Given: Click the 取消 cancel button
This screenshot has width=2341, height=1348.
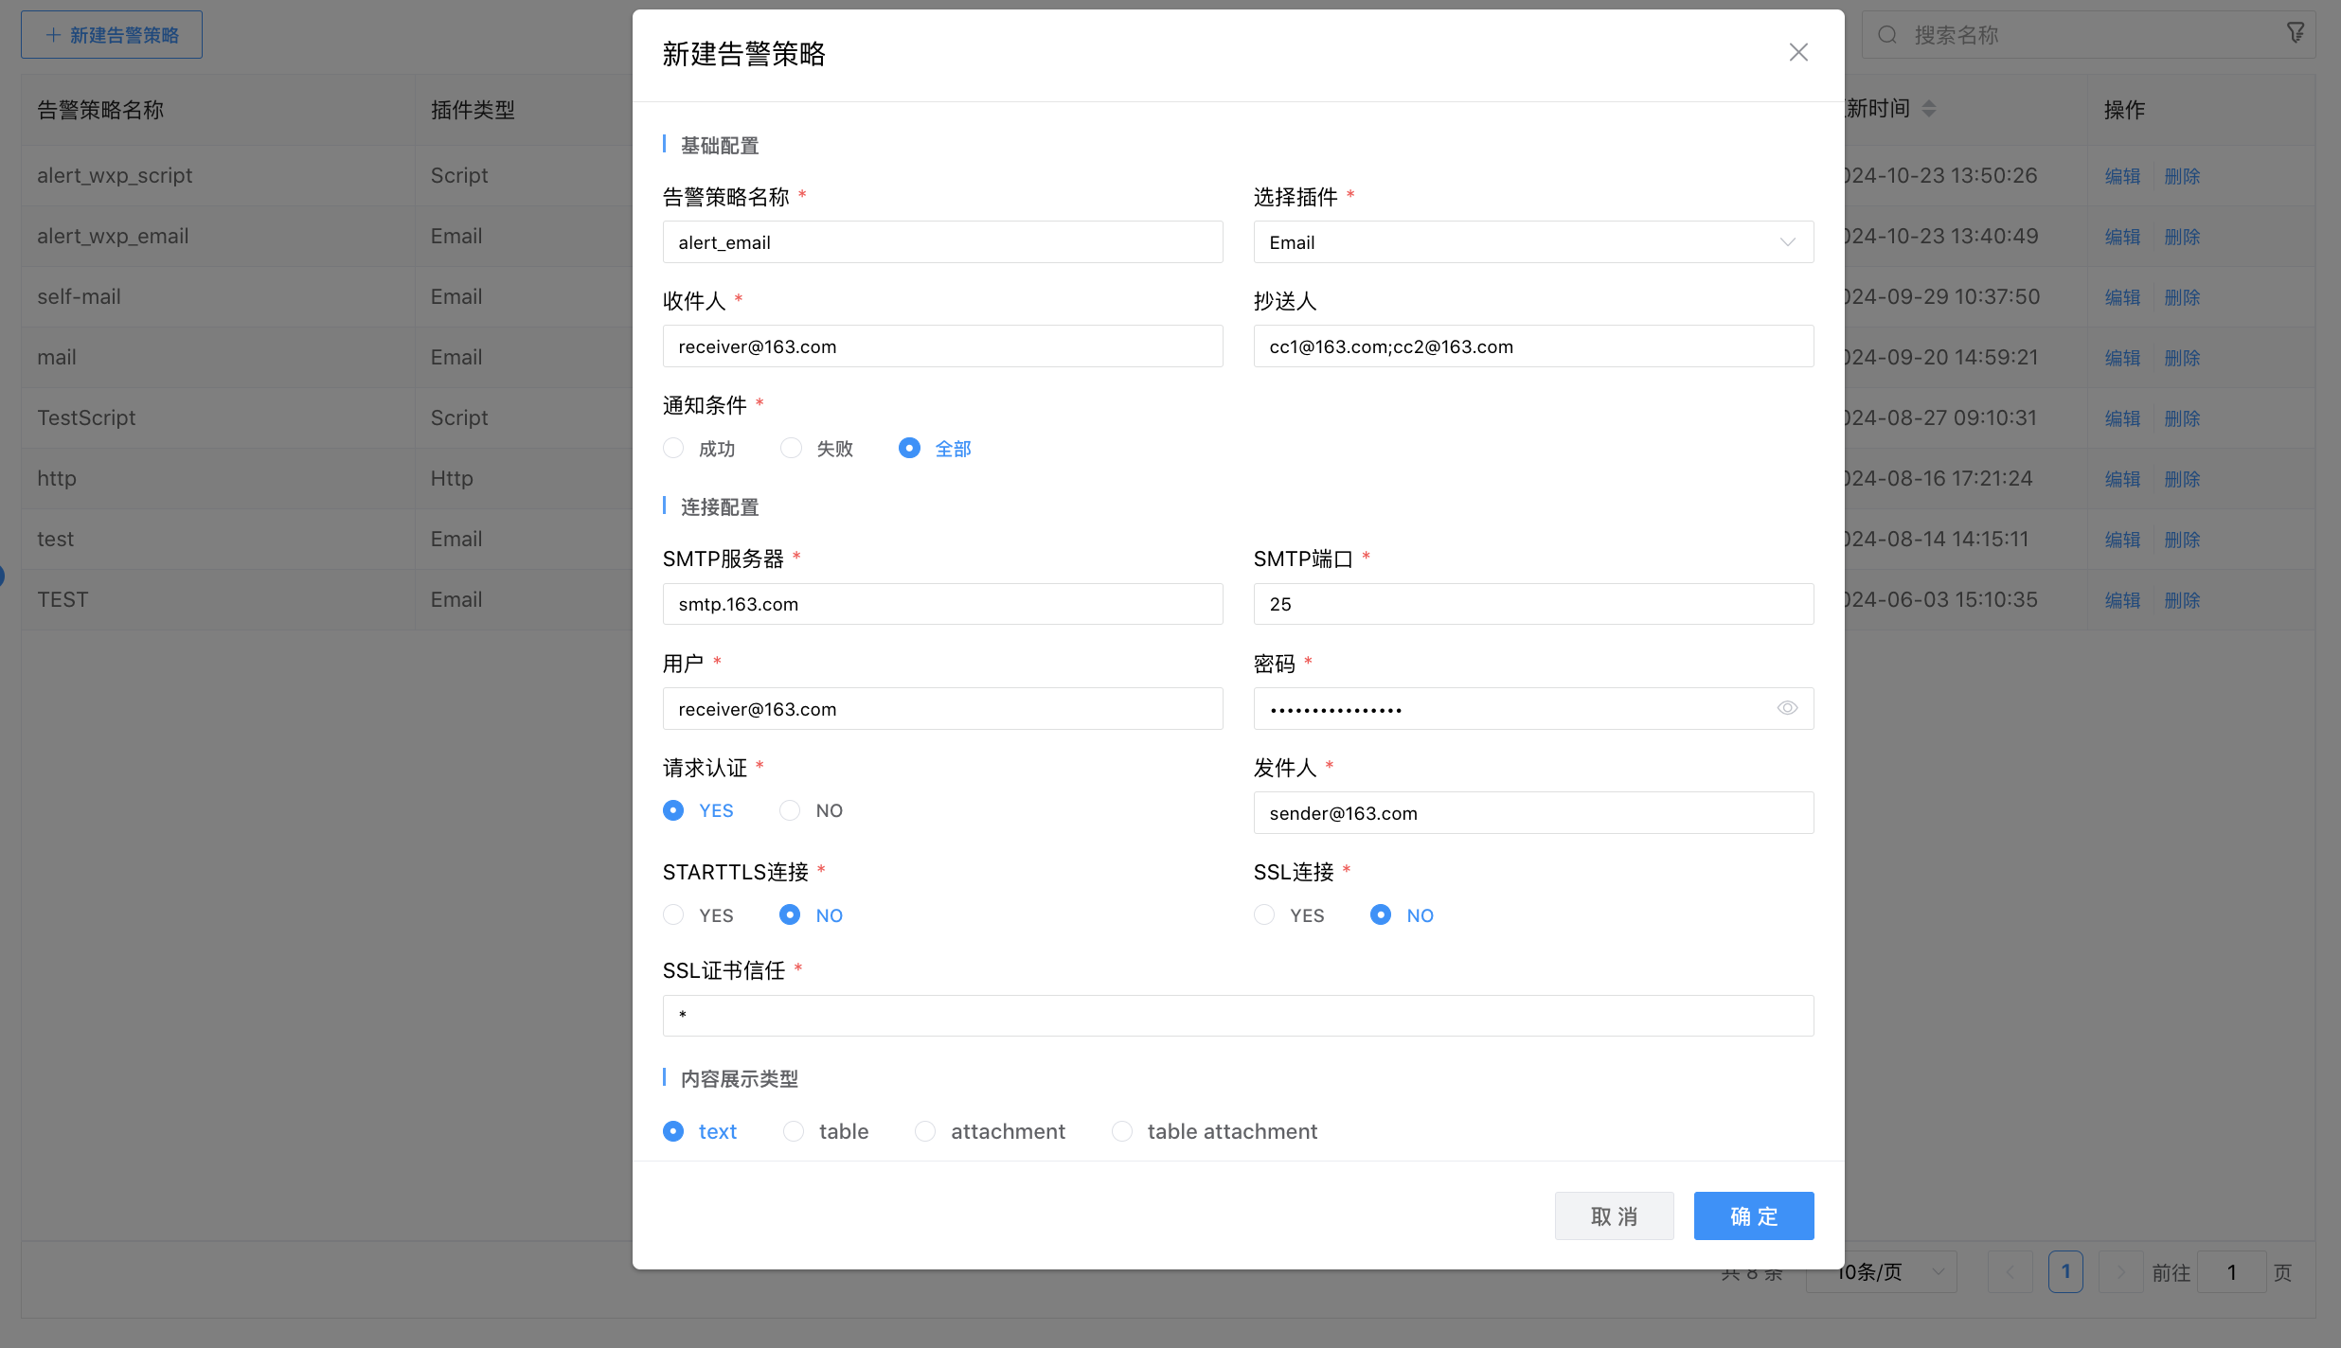Looking at the screenshot, I should (1613, 1215).
